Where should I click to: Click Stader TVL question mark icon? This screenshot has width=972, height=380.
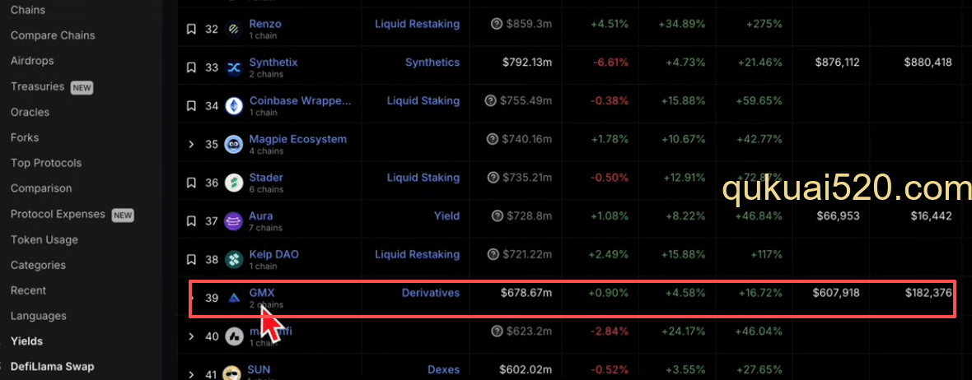[x=493, y=178]
